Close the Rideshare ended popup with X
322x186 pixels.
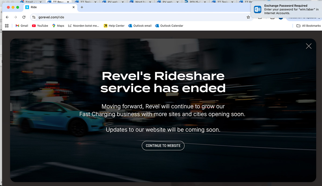(309, 46)
